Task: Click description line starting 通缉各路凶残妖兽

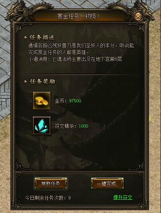Action: [x=81, y=46]
